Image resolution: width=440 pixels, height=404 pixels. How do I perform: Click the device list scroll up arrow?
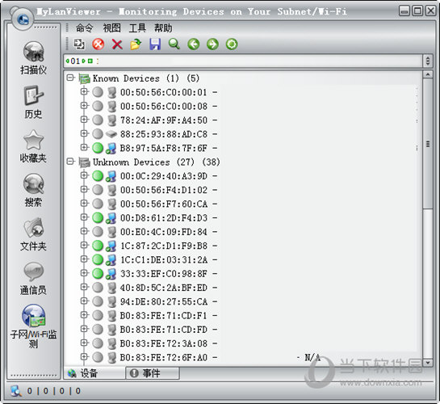click(428, 74)
